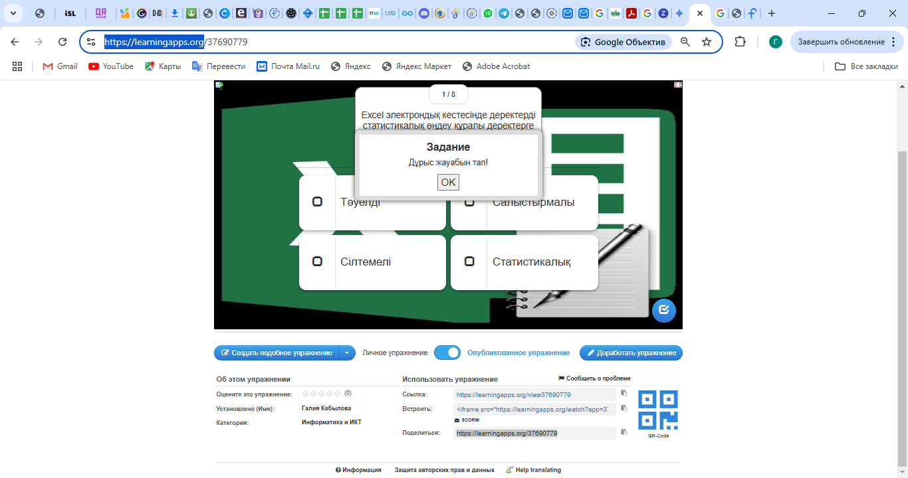908x478 pixels.
Task: Close the current active tab
Action: point(700,13)
